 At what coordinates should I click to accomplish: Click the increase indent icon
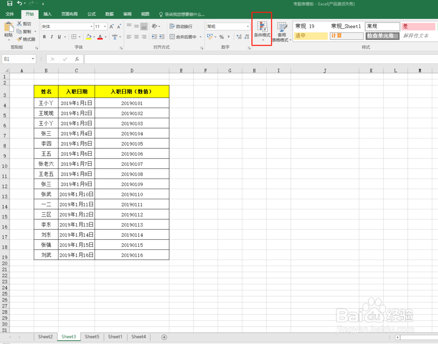[x=162, y=37]
